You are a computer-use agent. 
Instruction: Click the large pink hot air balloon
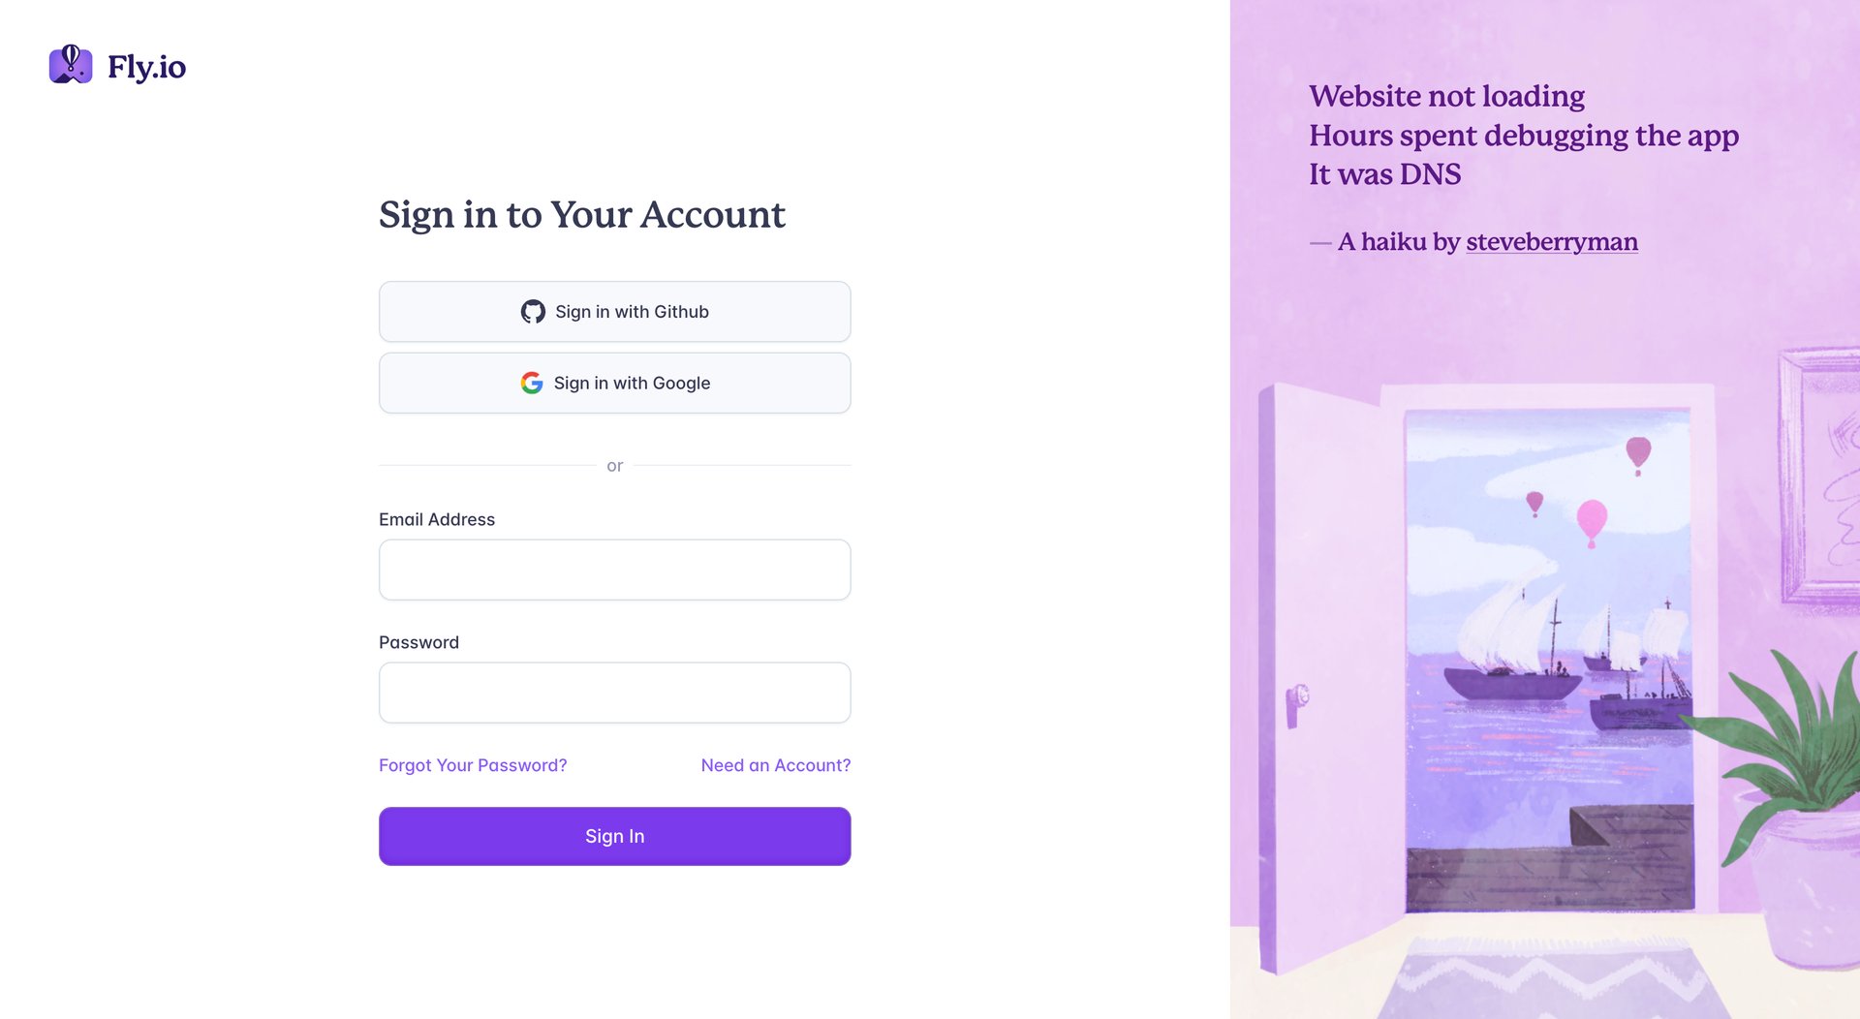tap(1592, 520)
